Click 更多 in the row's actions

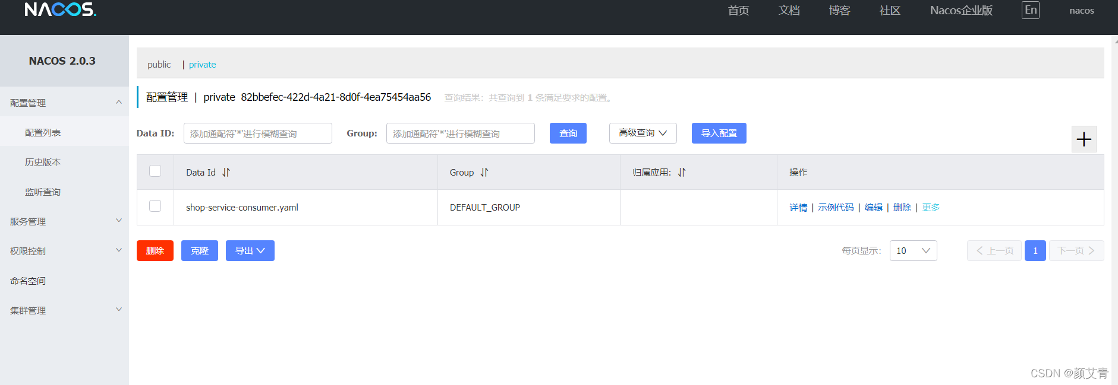click(x=931, y=207)
